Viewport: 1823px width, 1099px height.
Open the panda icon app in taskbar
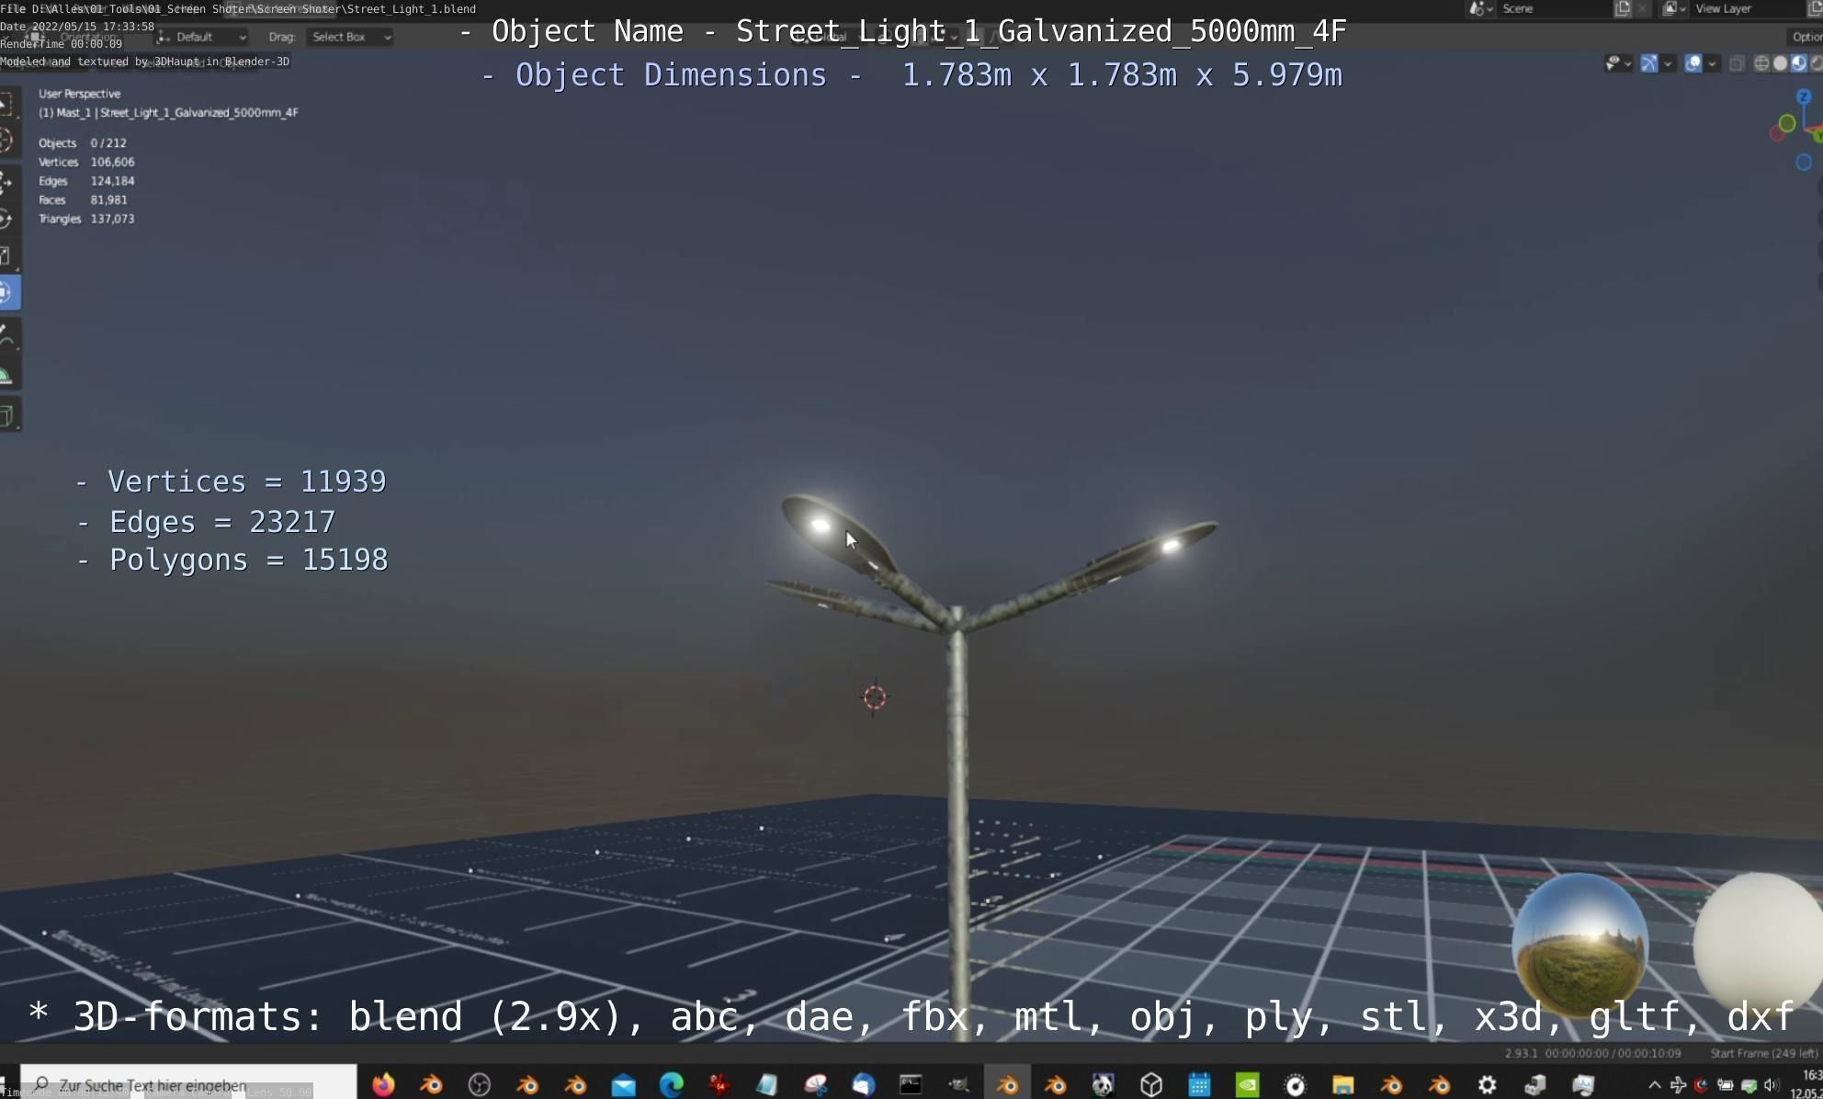(1103, 1085)
